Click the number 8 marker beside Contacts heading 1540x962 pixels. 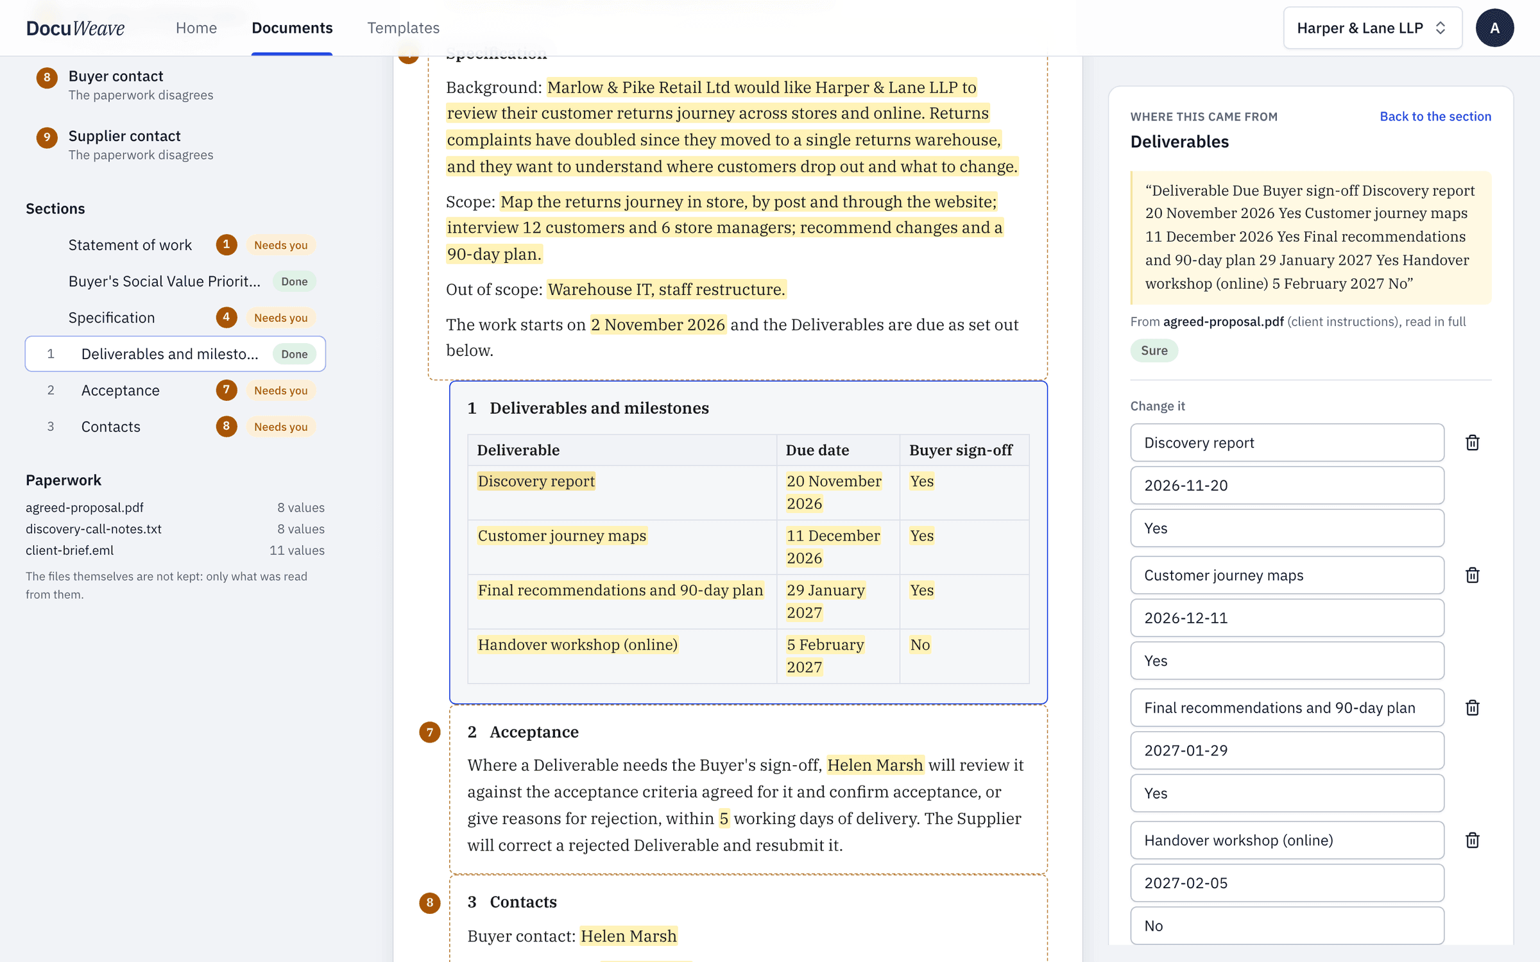coord(429,902)
